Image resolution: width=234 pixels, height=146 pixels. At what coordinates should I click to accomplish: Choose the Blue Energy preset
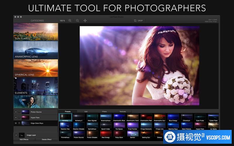(173, 117)
